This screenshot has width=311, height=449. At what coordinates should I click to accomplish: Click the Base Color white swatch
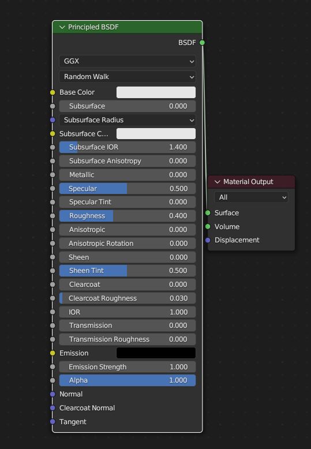pos(156,92)
